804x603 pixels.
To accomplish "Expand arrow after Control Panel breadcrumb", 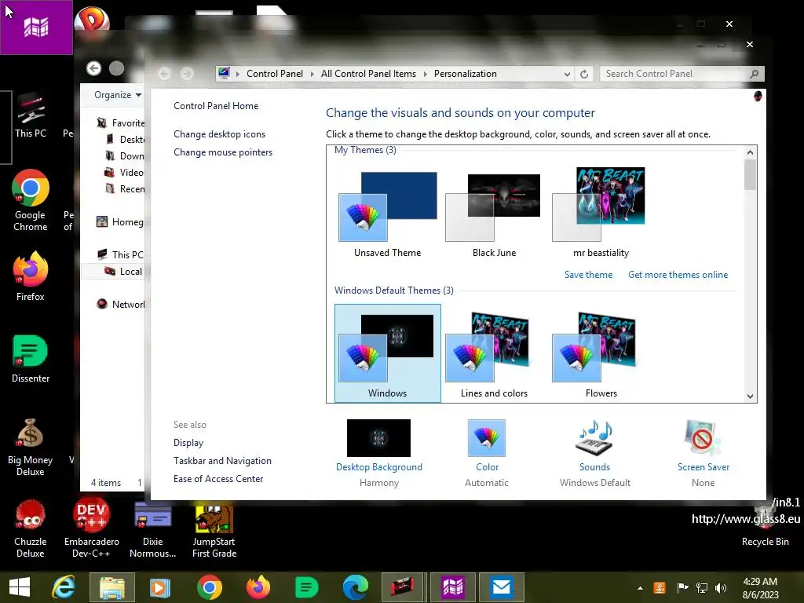I will [312, 74].
